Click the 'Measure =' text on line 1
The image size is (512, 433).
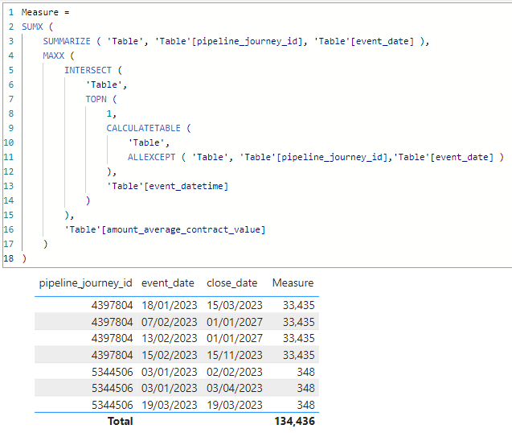tap(45, 12)
